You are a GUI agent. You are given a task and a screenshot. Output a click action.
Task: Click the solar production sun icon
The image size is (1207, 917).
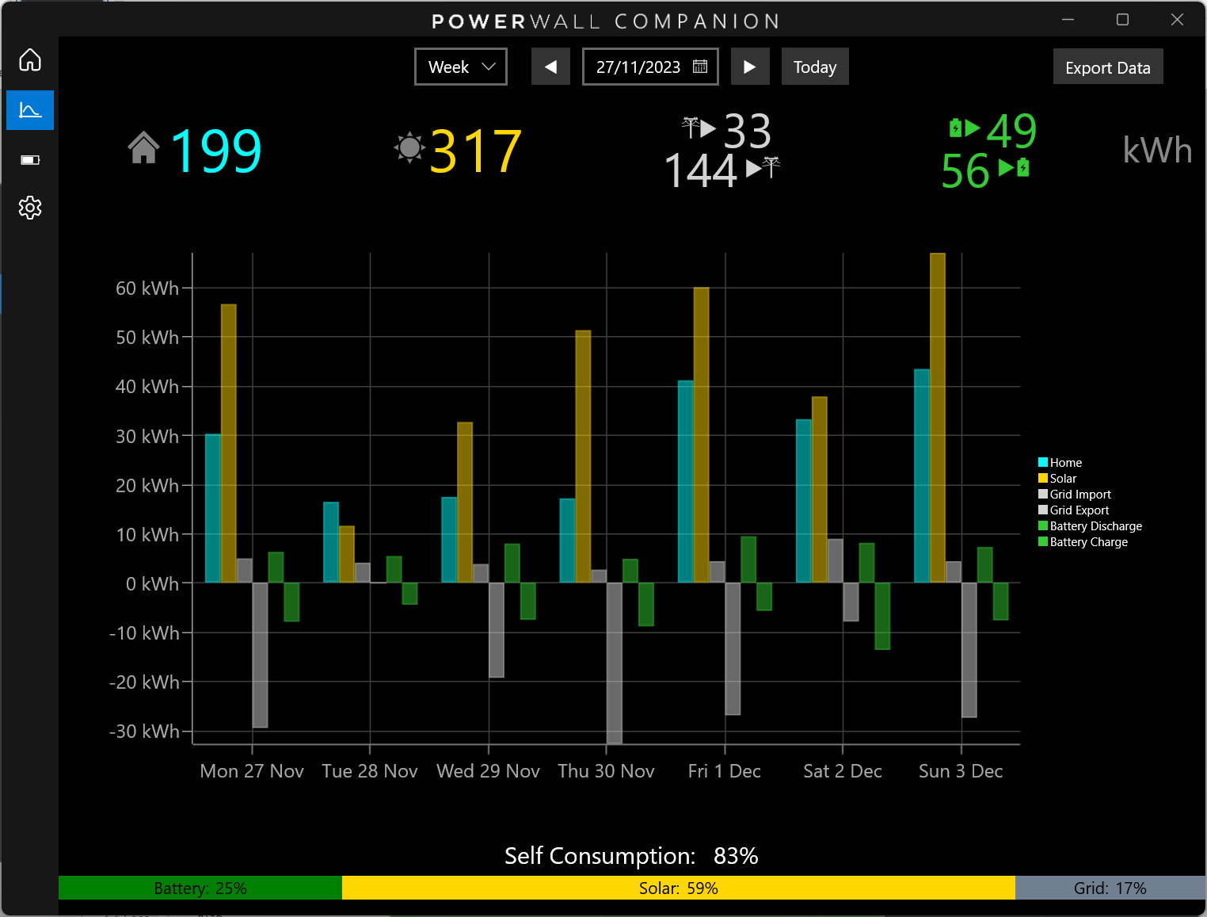tap(409, 148)
